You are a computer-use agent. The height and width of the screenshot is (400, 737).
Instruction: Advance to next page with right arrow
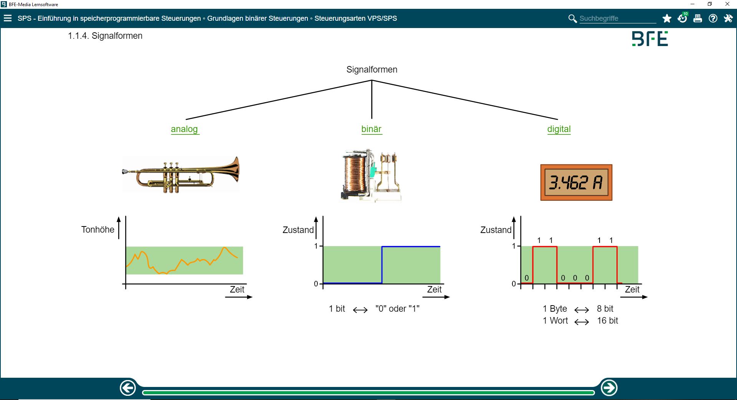[x=609, y=388]
